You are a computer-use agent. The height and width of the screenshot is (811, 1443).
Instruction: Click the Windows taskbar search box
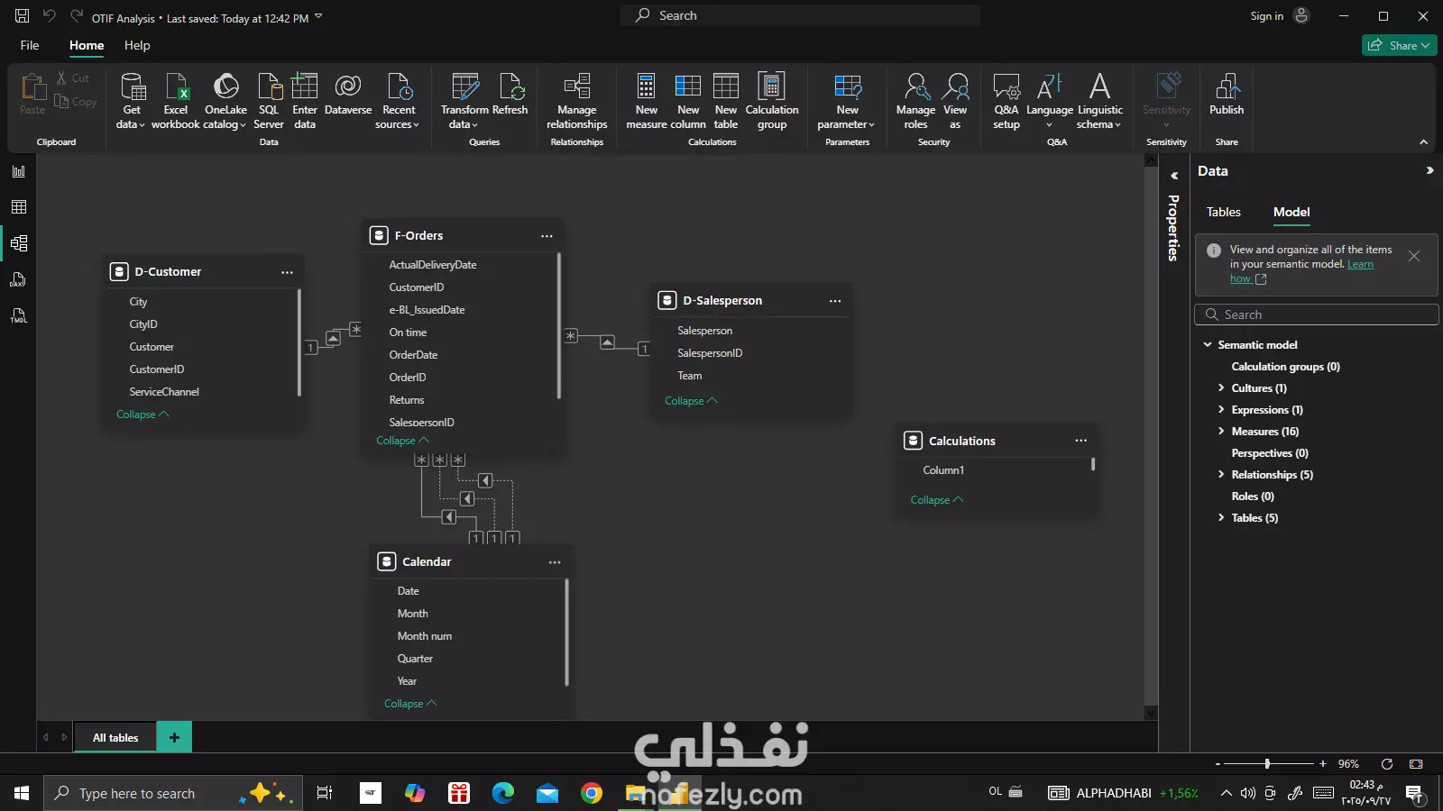[171, 793]
